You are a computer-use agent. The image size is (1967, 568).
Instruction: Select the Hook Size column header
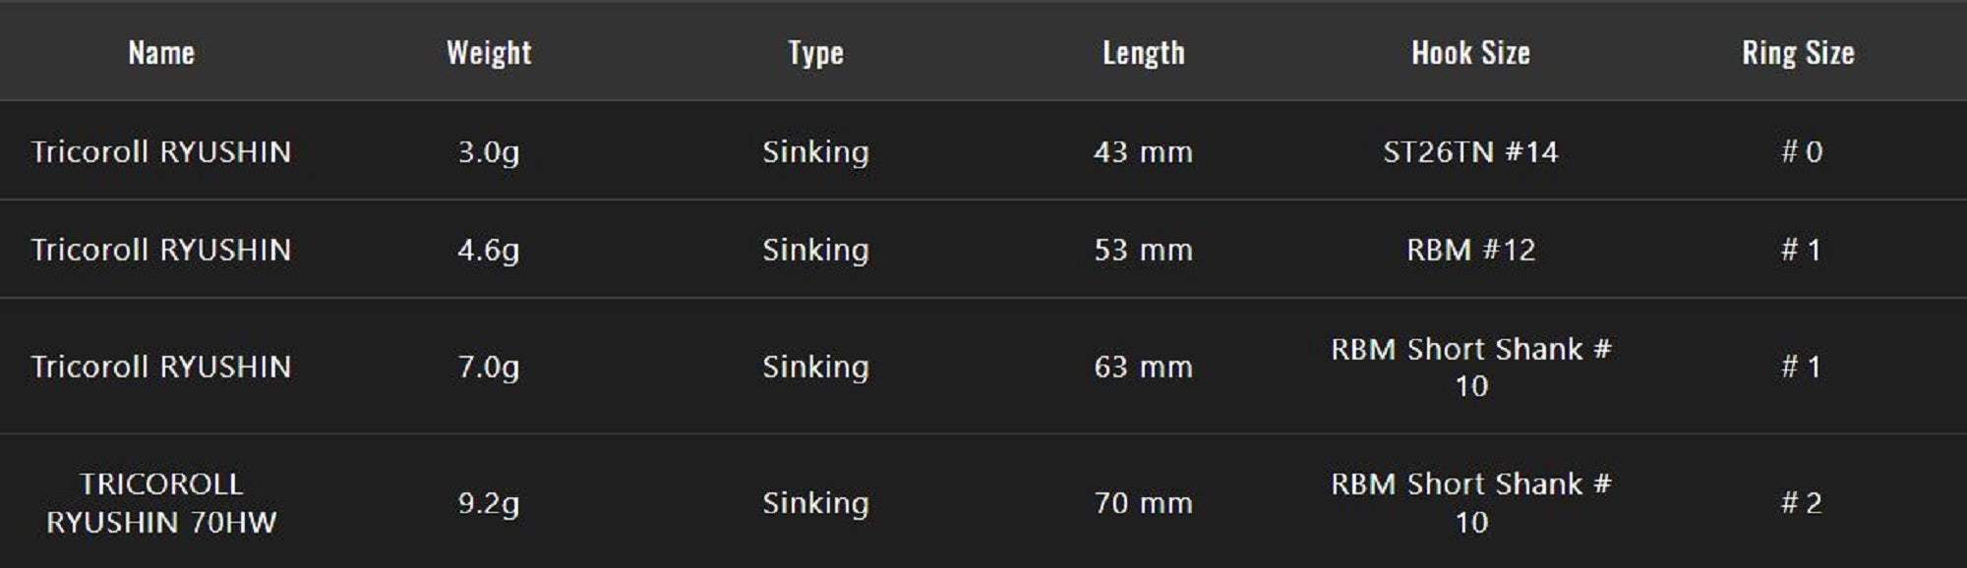coord(1470,53)
